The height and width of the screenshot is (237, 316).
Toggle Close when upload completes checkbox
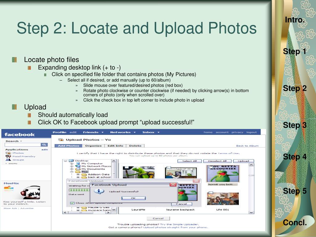tap(72, 203)
